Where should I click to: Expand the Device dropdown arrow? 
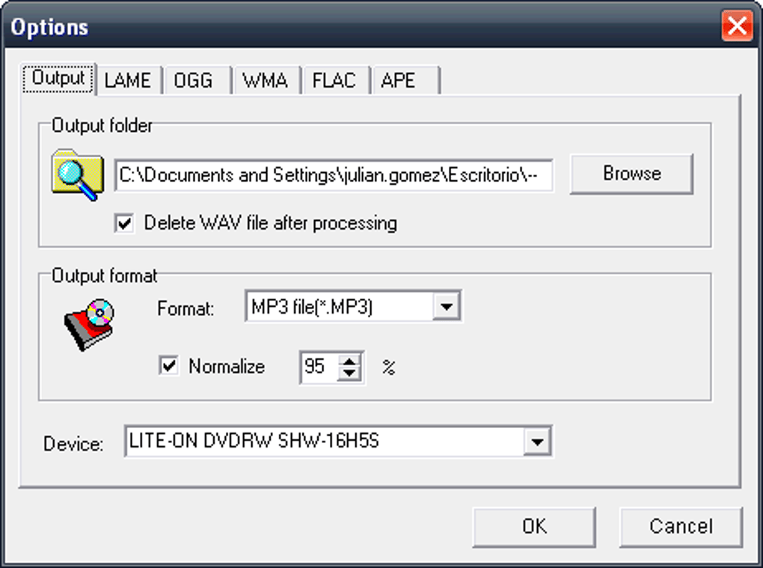(x=536, y=442)
